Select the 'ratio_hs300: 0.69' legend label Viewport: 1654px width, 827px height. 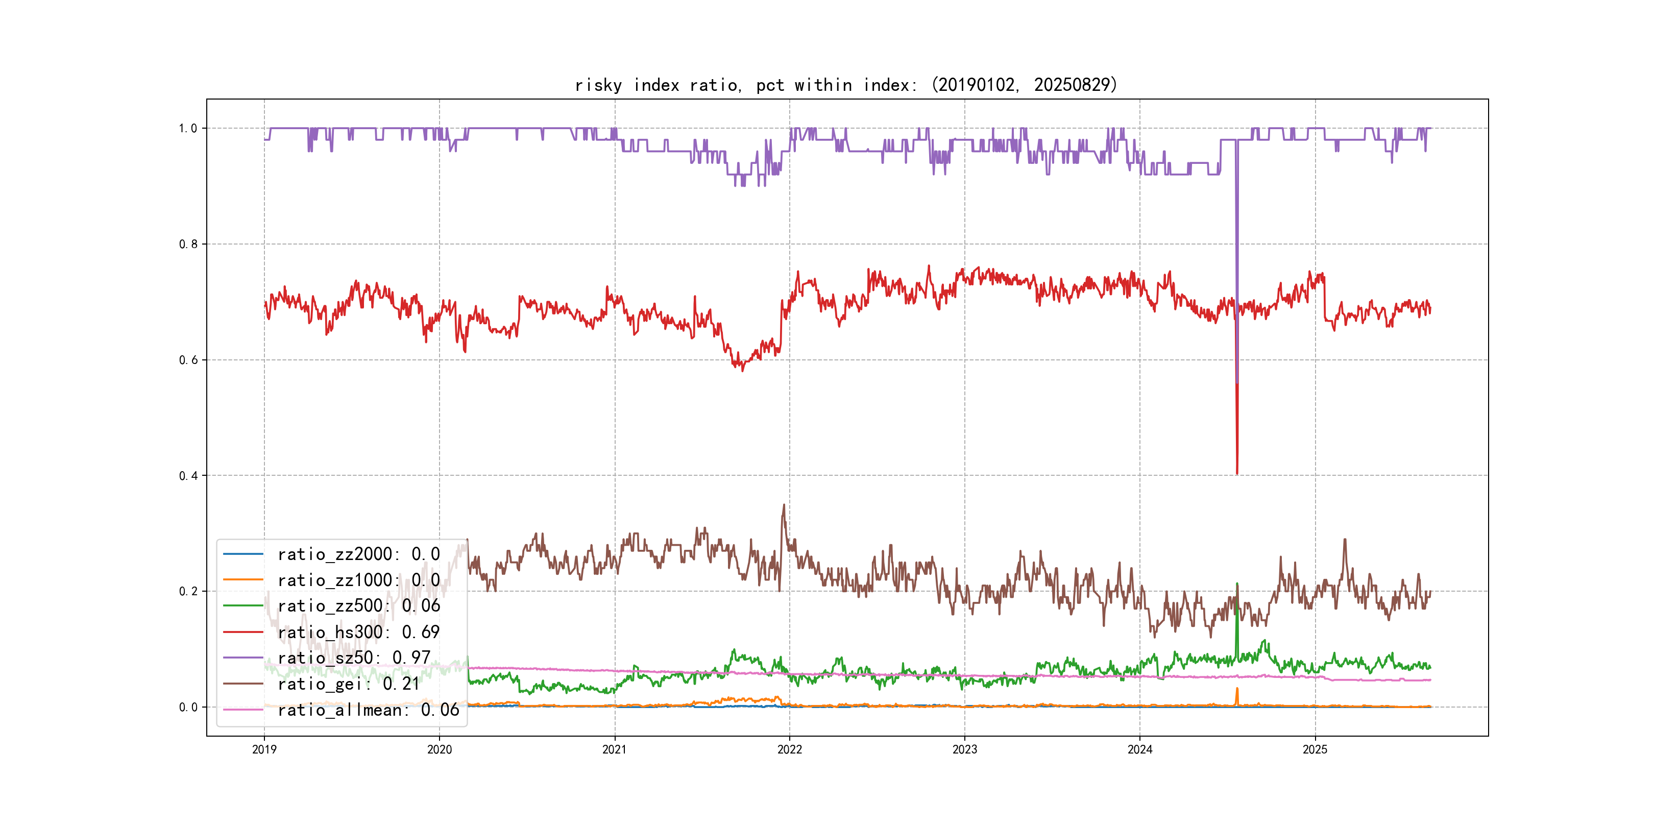(358, 632)
